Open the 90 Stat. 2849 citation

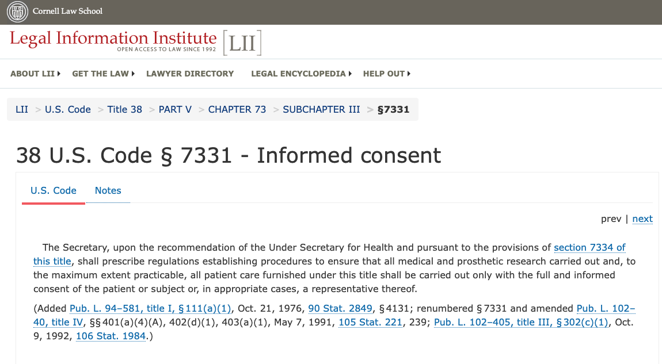tap(340, 309)
